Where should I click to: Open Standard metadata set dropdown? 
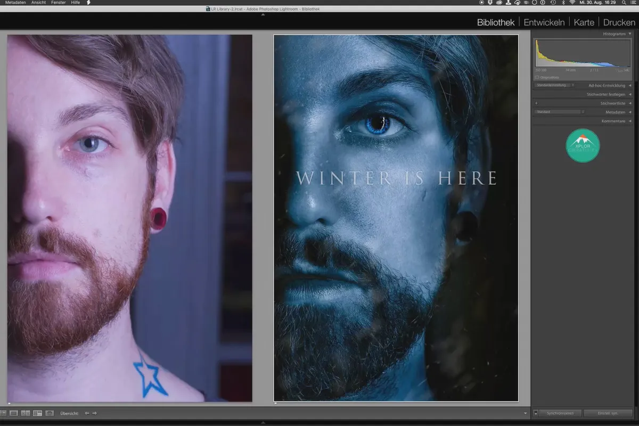coord(559,112)
